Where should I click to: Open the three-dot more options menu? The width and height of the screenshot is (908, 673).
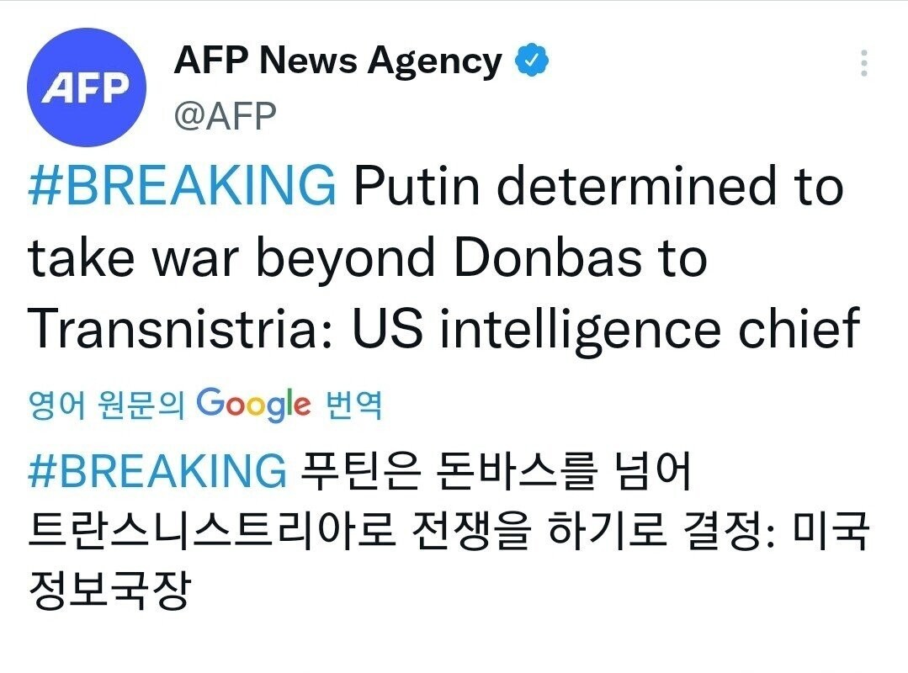tap(863, 63)
